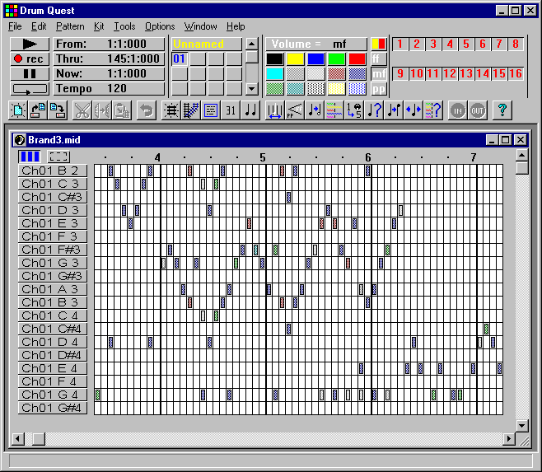Click horizontal scrollbar right arrow in Brand3.mid
Screen dimensions: 542x472
[508, 439]
